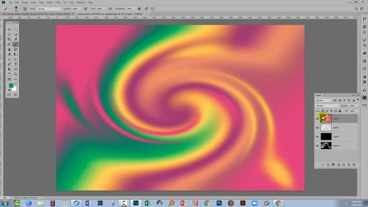368x207 pixels.
Task: Toggle lock image pixels brush icon
Action: pos(327,111)
